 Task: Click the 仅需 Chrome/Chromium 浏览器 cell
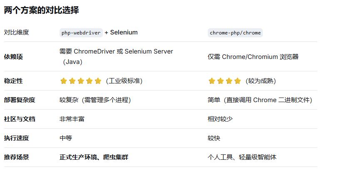[253, 57]
